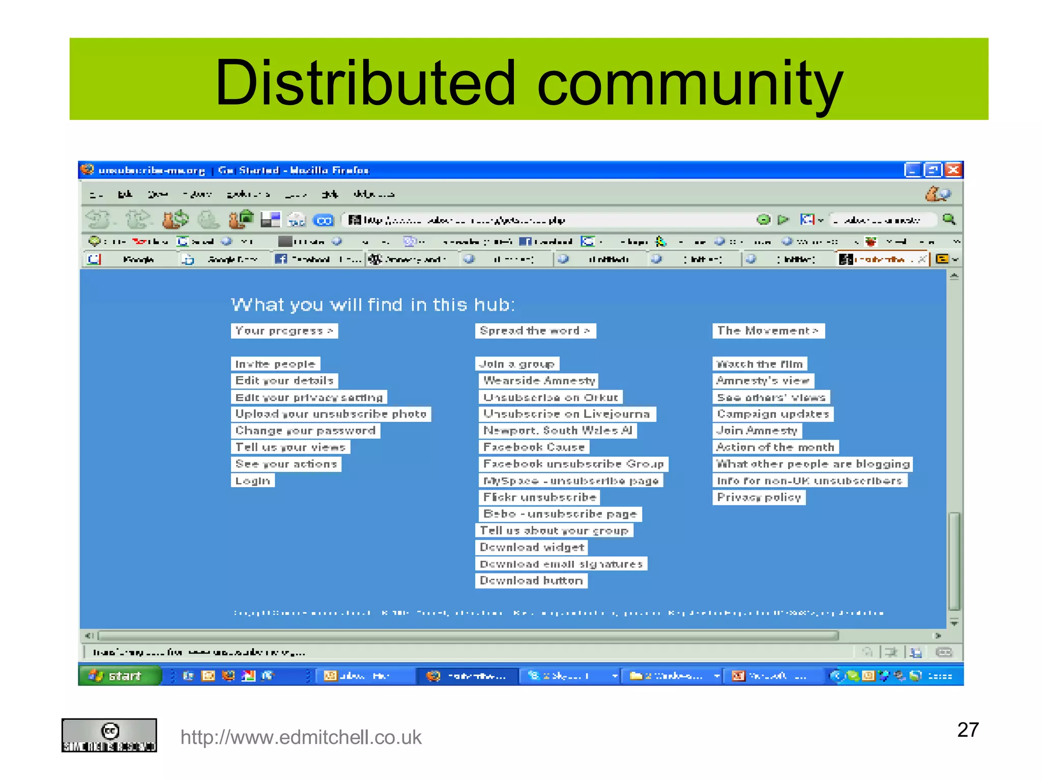Open the 'Spread the word >' link
Viewport: 1042px width, 781px height.
[535, 331]
